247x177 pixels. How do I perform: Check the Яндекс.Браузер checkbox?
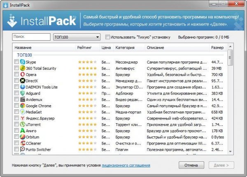pos(16,118)
